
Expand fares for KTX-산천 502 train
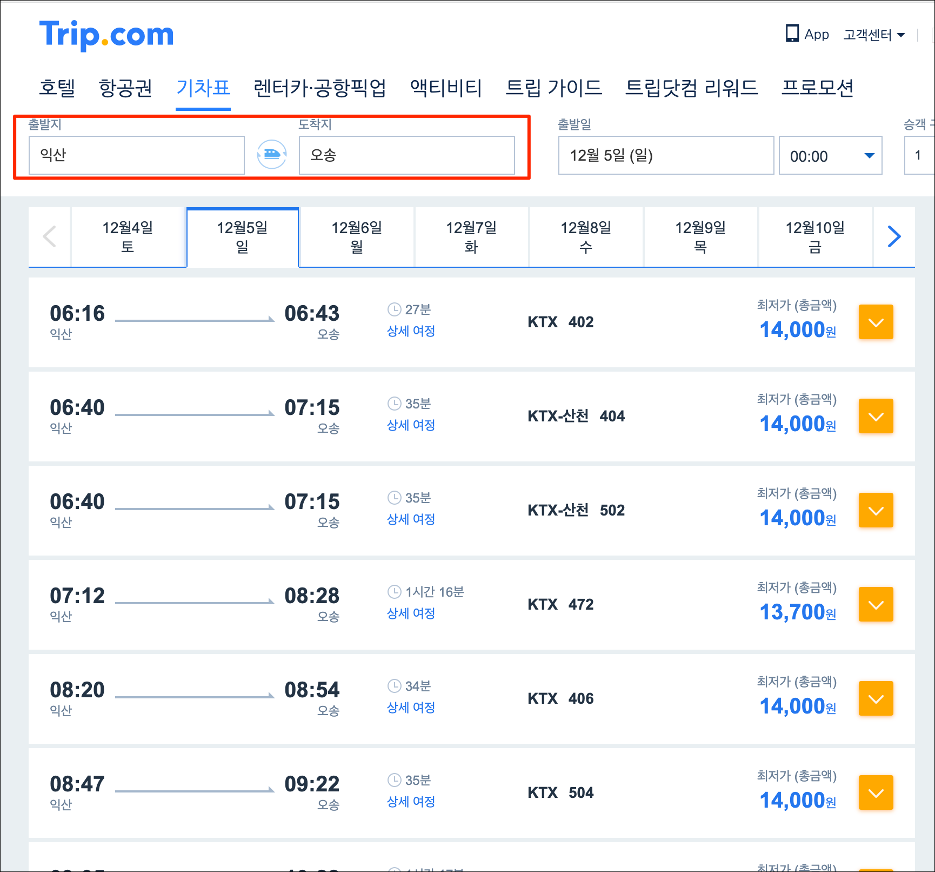tap(876, 511)
